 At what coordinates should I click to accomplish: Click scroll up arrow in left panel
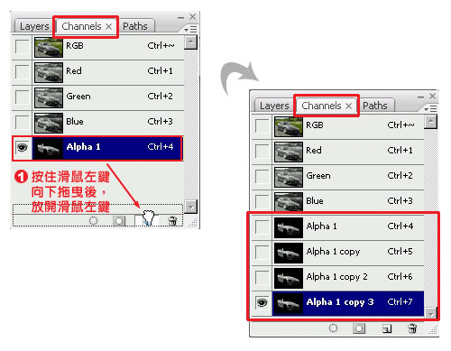coord(190,42)
